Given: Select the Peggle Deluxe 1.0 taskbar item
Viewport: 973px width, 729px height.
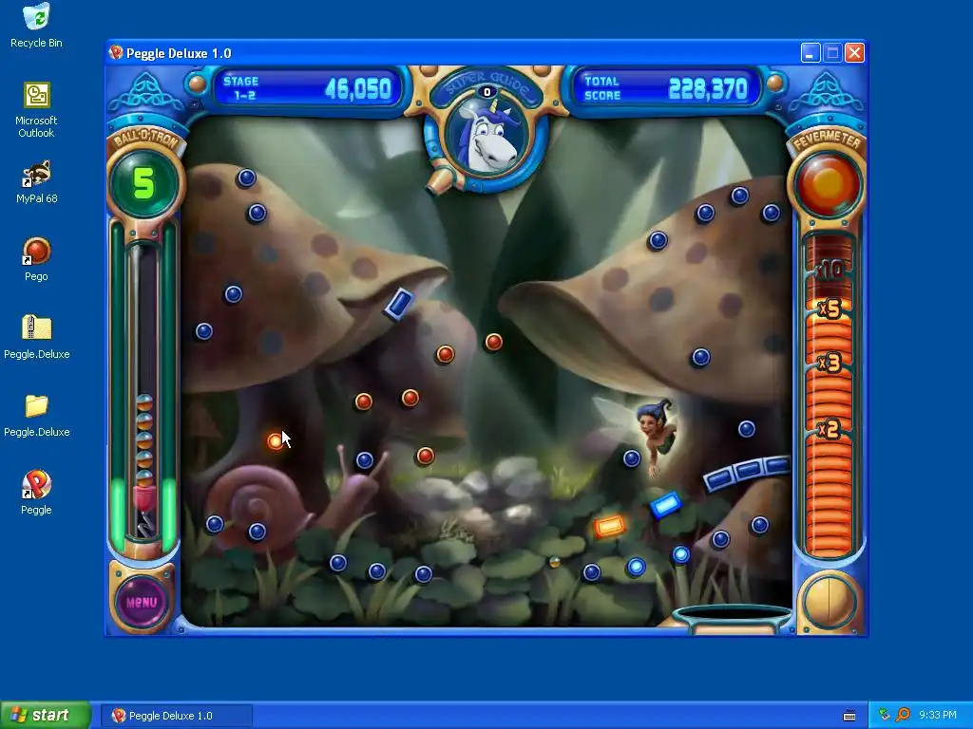Looking at the screenshot, I should pyautogui.click(x=176, y=716).
